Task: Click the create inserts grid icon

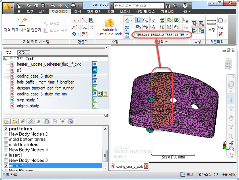Action: point(91,20)
